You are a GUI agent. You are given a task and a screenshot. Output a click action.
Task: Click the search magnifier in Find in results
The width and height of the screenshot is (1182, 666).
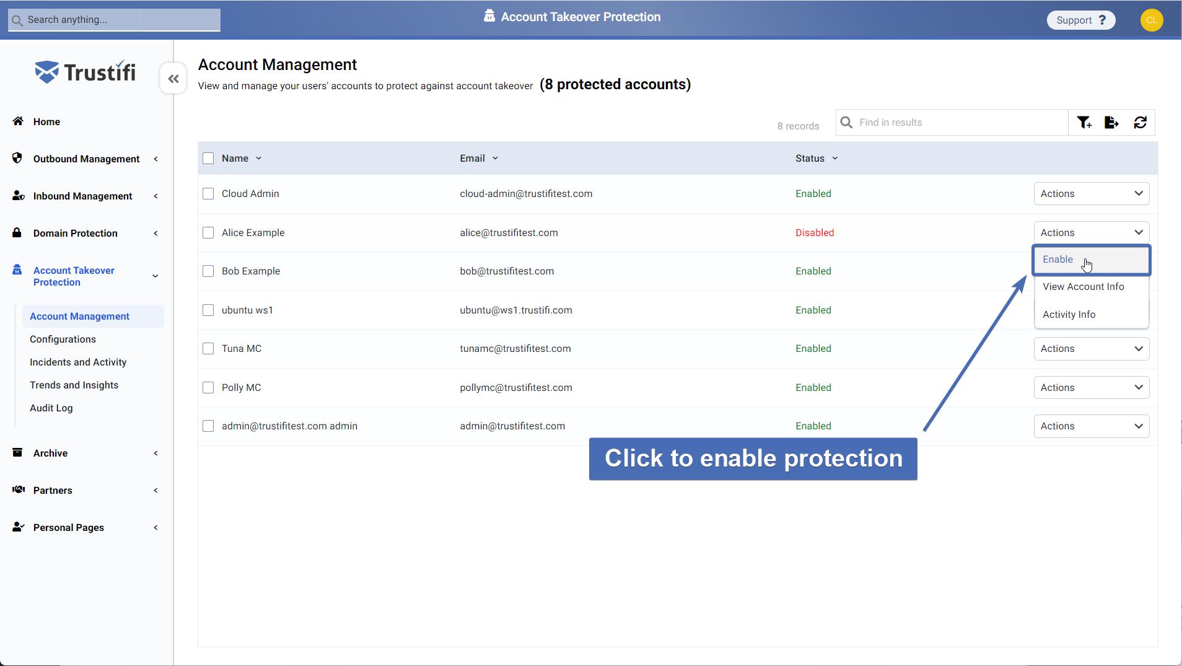tap(846, 122)
